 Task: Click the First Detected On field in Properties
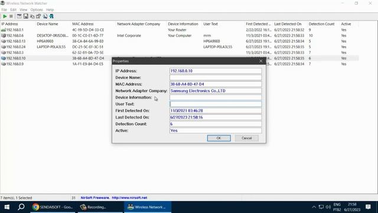pos(216,111)
